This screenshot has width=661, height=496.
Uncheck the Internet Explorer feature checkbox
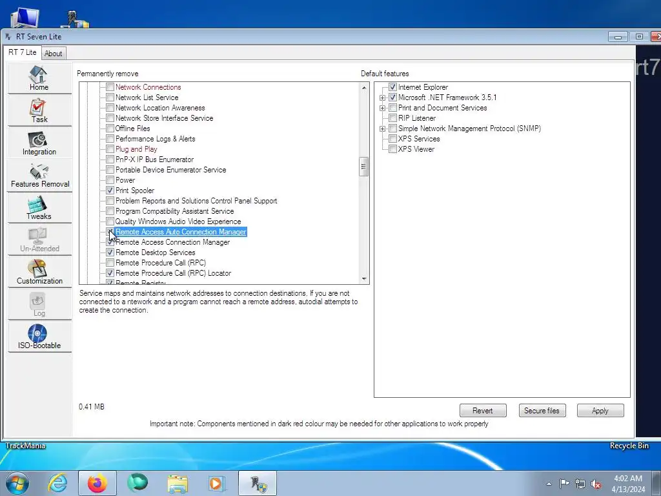click(x=393, y=87)
